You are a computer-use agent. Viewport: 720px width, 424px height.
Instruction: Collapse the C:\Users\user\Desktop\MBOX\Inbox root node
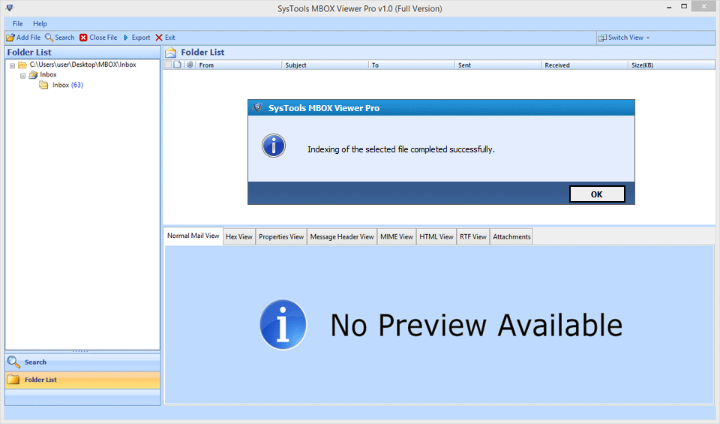(x=13, y=66)
